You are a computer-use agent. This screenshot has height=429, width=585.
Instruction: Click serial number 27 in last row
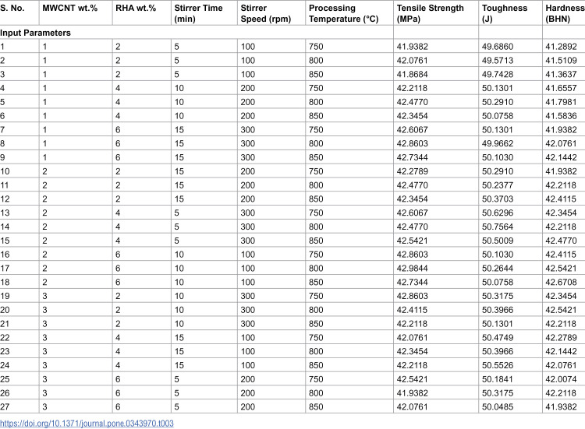point(5,407)
